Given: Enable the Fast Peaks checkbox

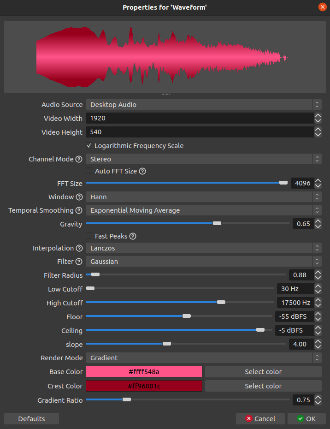Looking at the screenshot, I should pyautogui.click(x=89, y=236).
